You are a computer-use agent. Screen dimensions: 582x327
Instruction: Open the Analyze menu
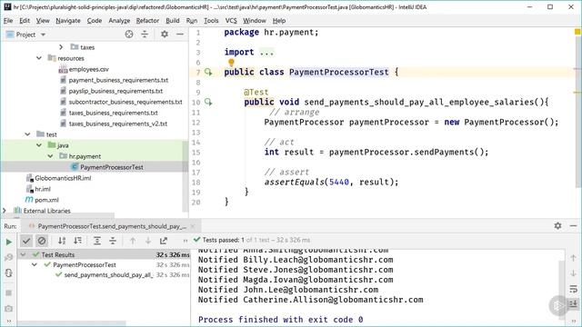click(x=119, y=21)
